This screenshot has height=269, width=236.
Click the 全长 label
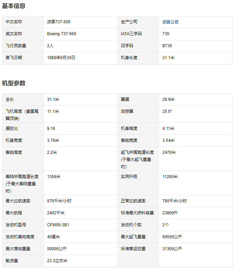10,99
